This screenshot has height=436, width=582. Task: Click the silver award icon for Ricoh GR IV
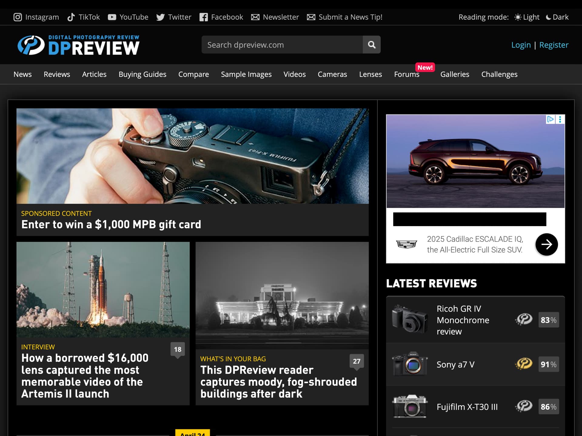pos(524,319)
